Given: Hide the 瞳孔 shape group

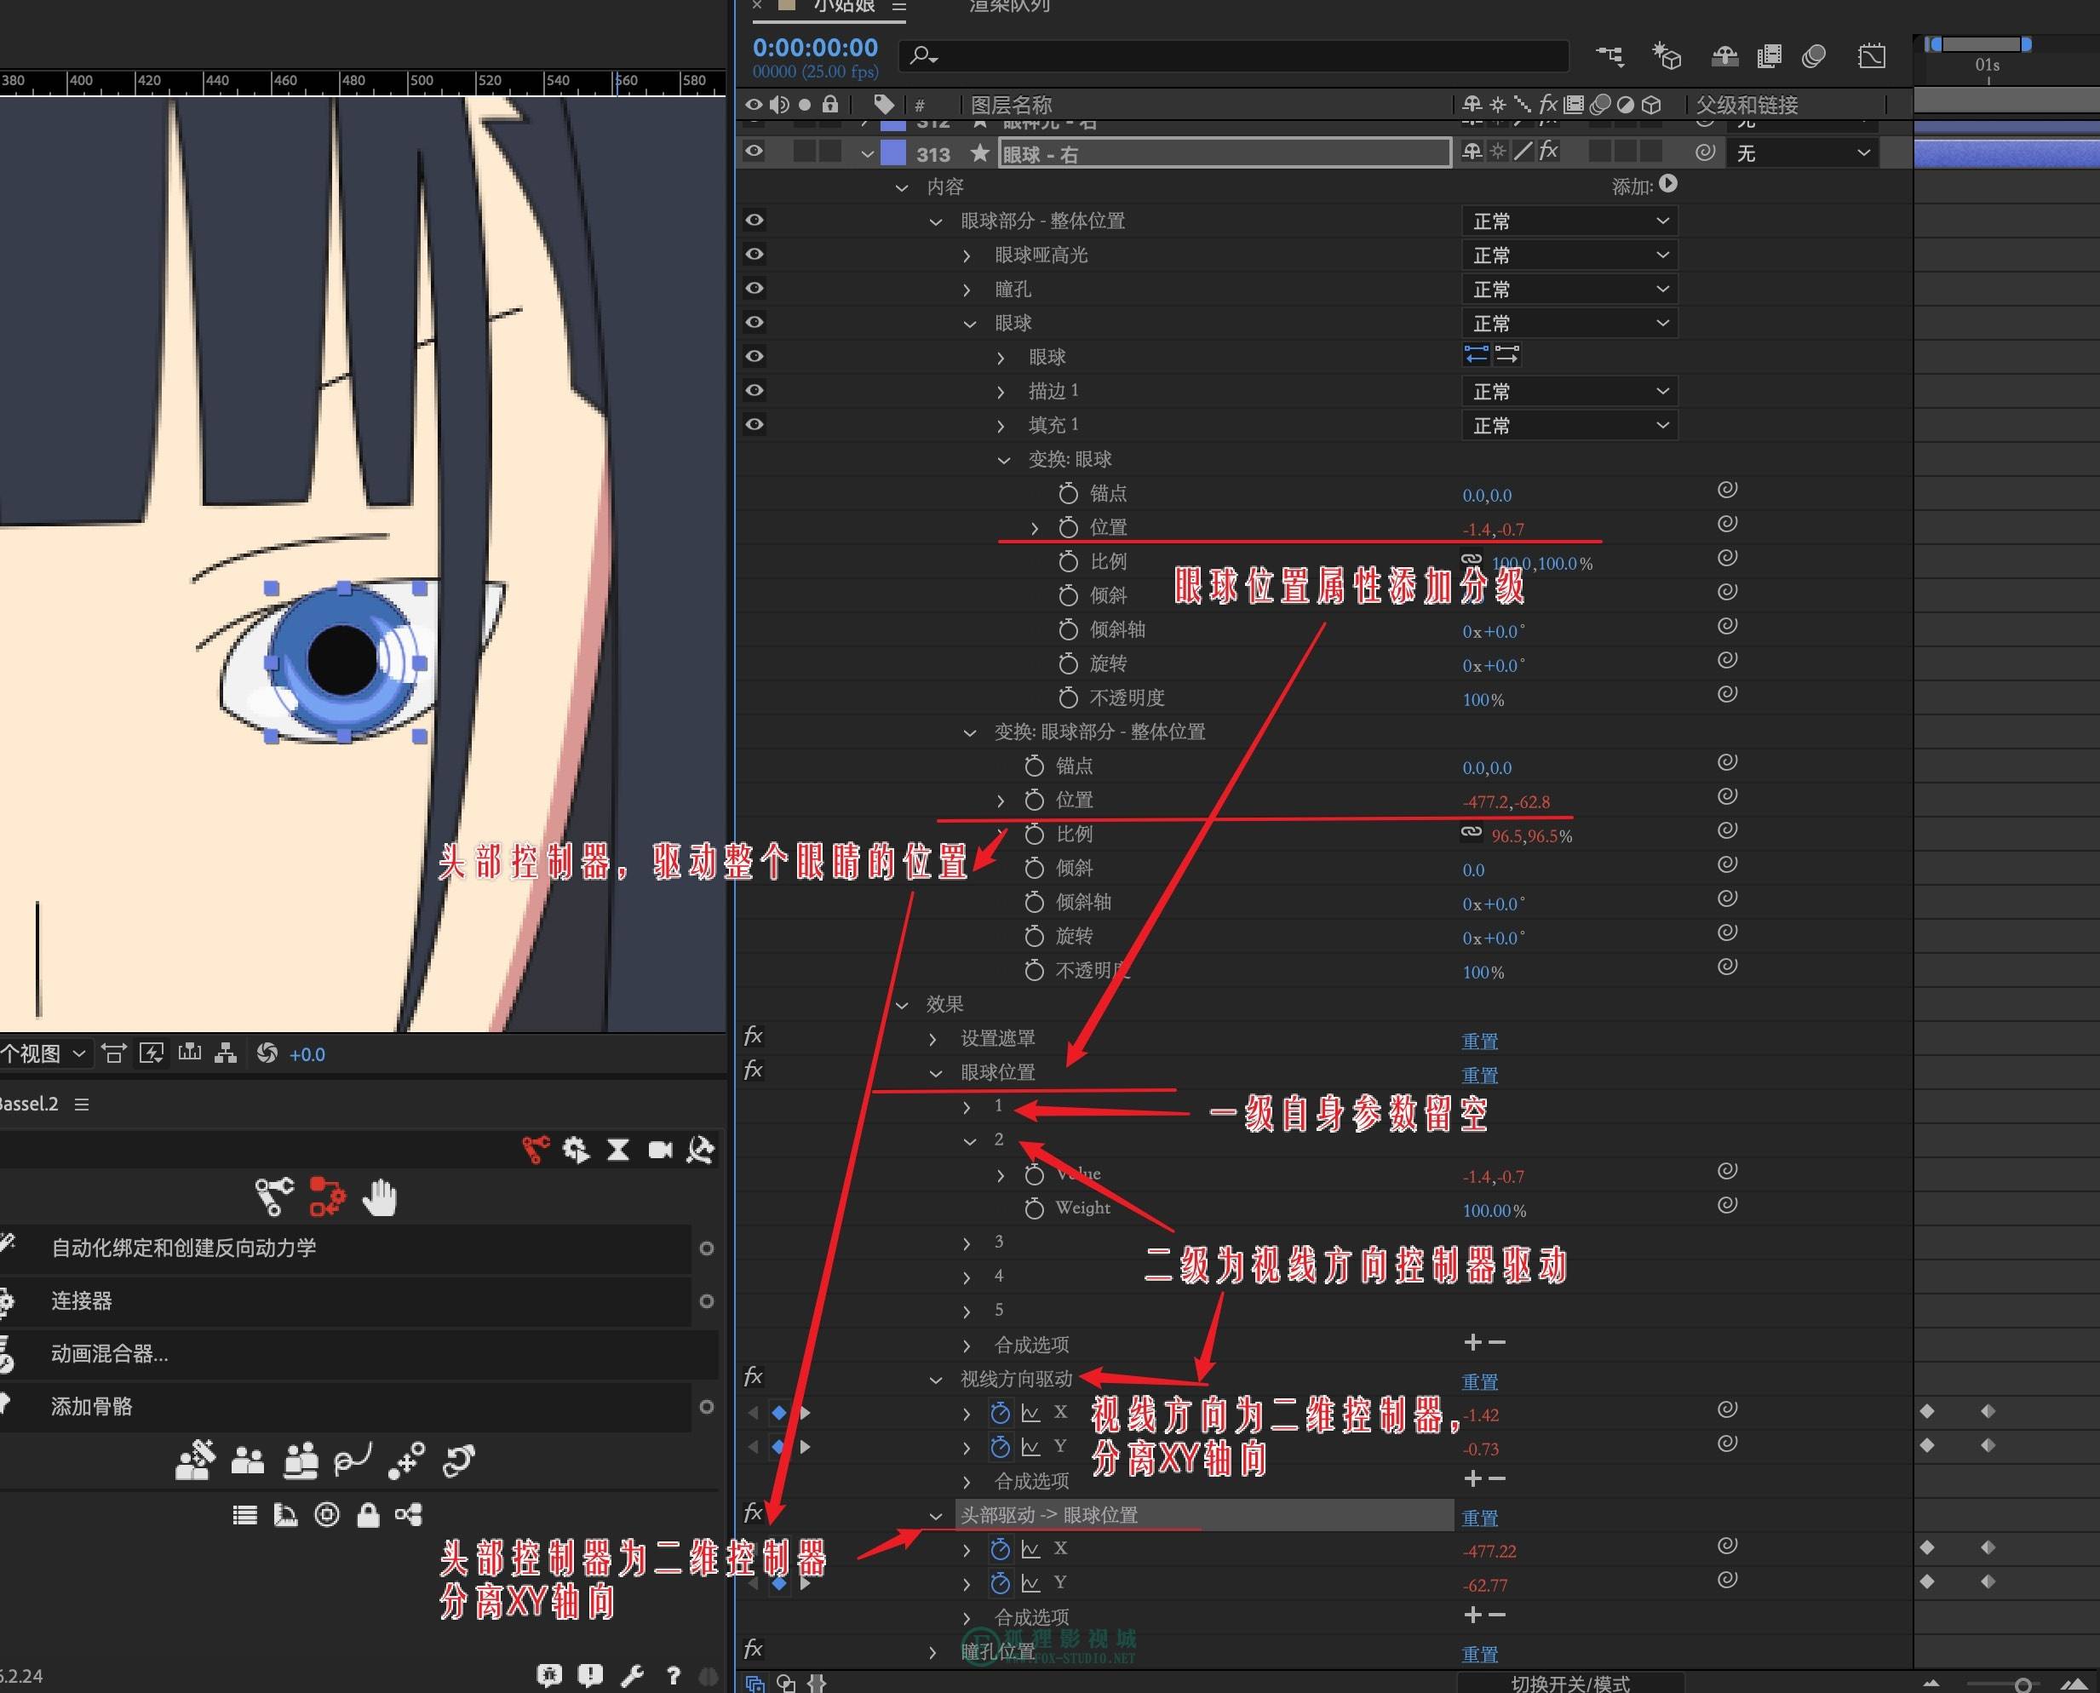Looking at the screenshot, I should (x=754, y=289).
